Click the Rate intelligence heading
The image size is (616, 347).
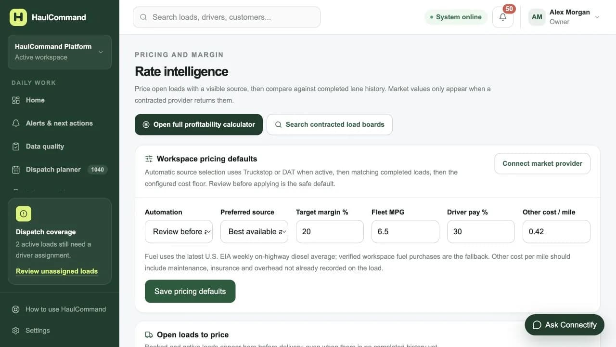point(181,71)
